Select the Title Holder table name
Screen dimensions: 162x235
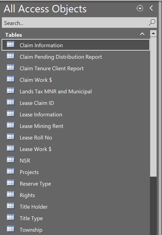pyautogui.click(x=34, y=207)
